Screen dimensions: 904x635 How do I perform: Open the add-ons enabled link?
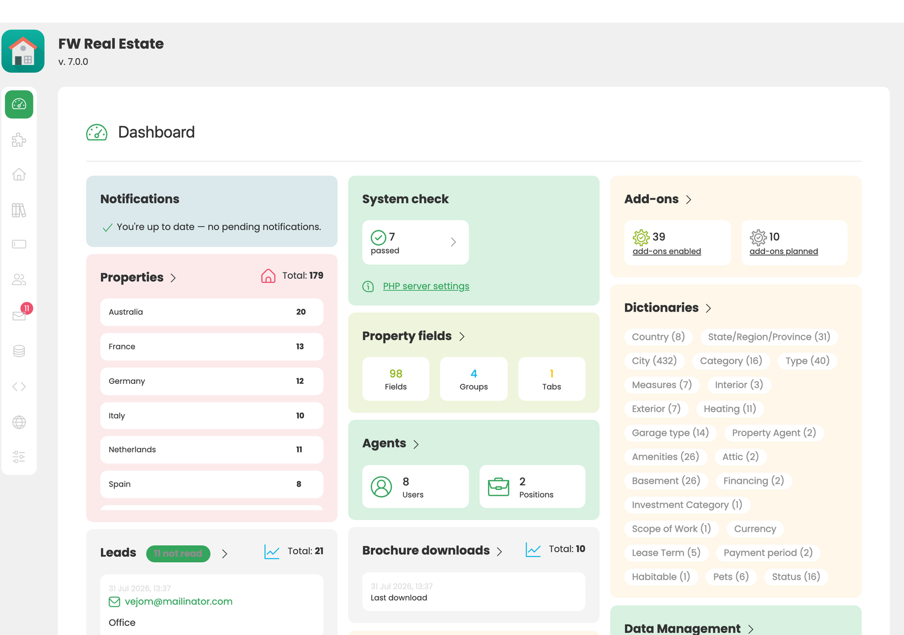point(667,251)
